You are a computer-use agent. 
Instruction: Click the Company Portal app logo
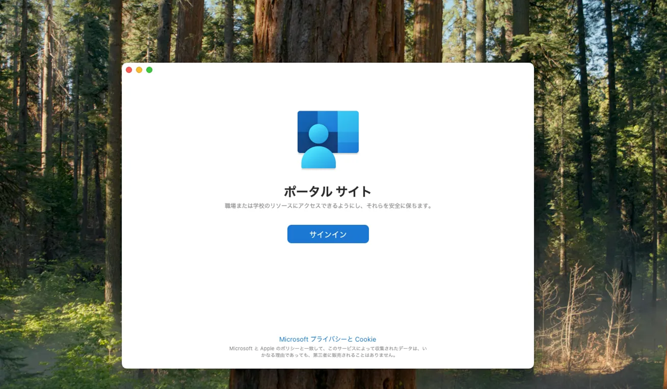(328, 140)
